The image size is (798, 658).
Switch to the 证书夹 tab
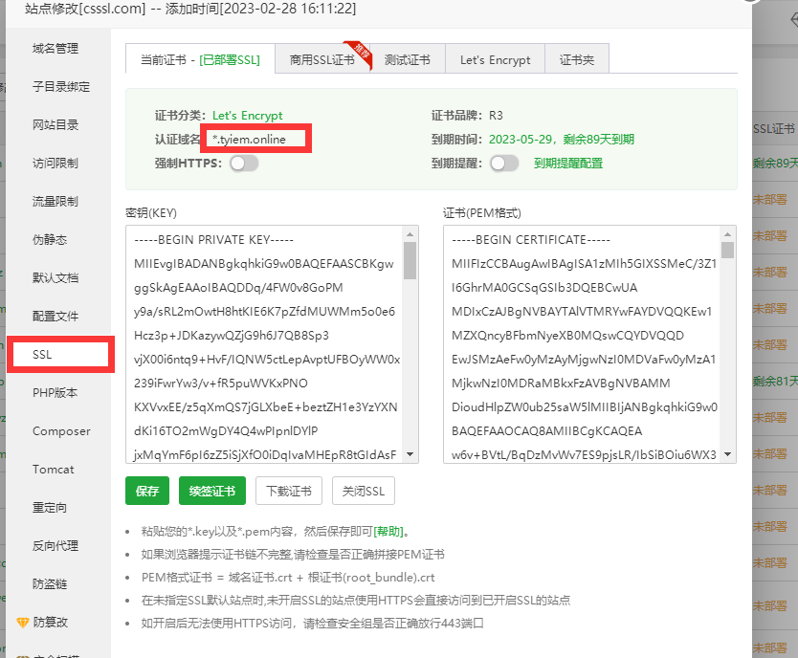pos(577,60)
